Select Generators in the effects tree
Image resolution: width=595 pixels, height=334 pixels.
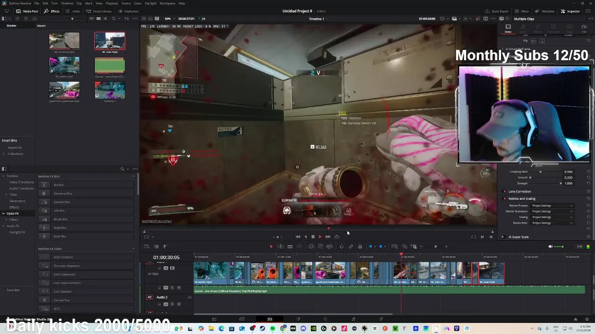click(x=18, y=201)
